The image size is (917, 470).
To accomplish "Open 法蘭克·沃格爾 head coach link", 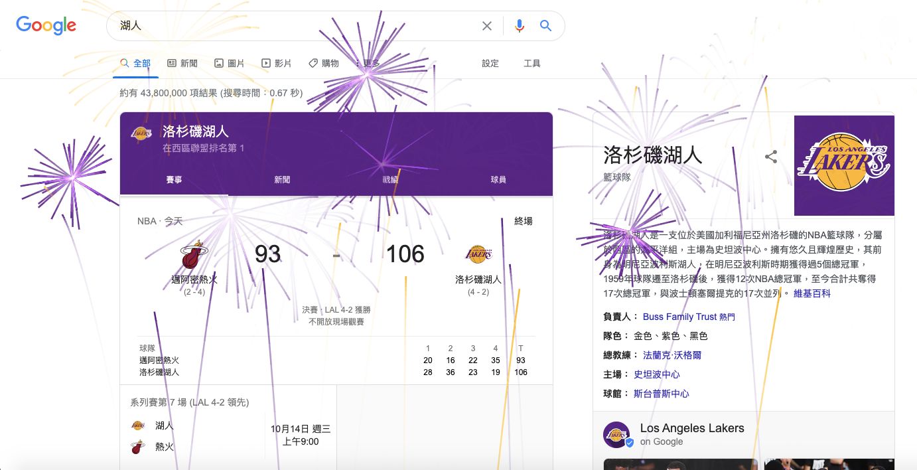I will point(672,355).
